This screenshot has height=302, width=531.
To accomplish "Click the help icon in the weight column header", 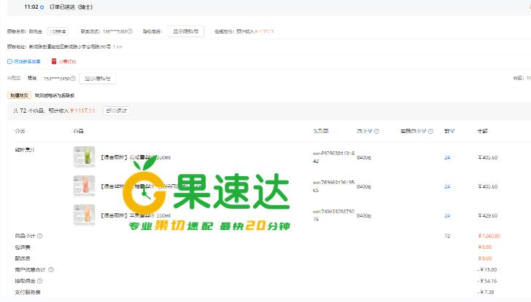I will coord(376,131).
